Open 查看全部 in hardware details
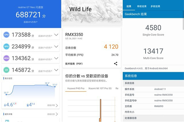This screenshot has height=122, width=184. (52, 114)
